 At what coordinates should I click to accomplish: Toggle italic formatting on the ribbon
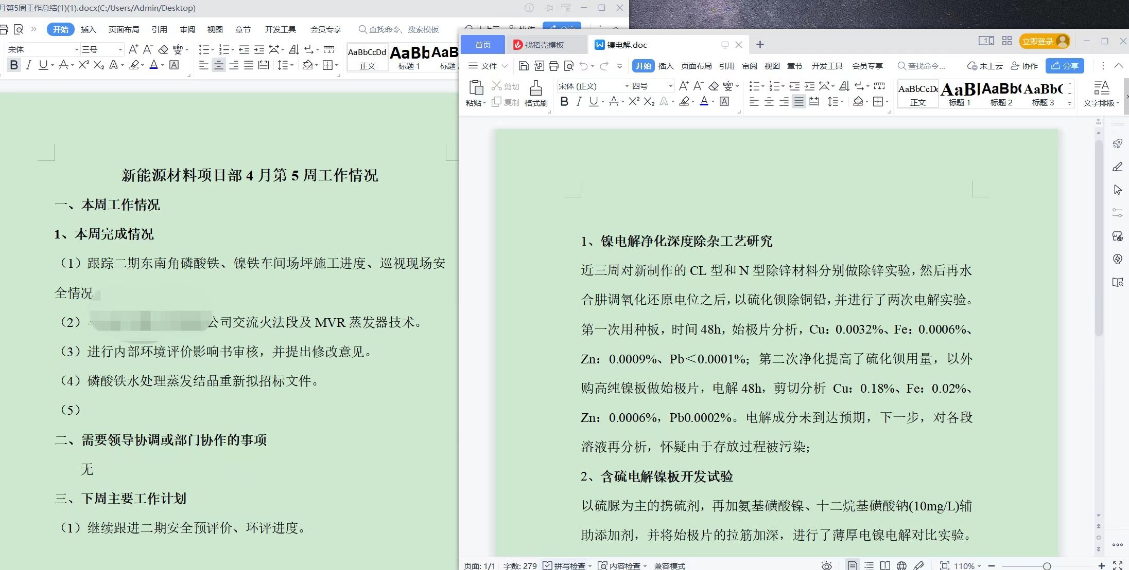pyautogui.click(x=579, y=102)
